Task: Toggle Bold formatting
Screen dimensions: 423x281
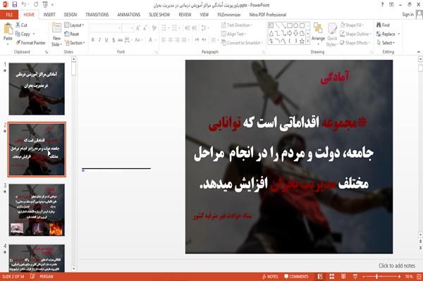Action: pyautogui.click(x=92, y=40)
